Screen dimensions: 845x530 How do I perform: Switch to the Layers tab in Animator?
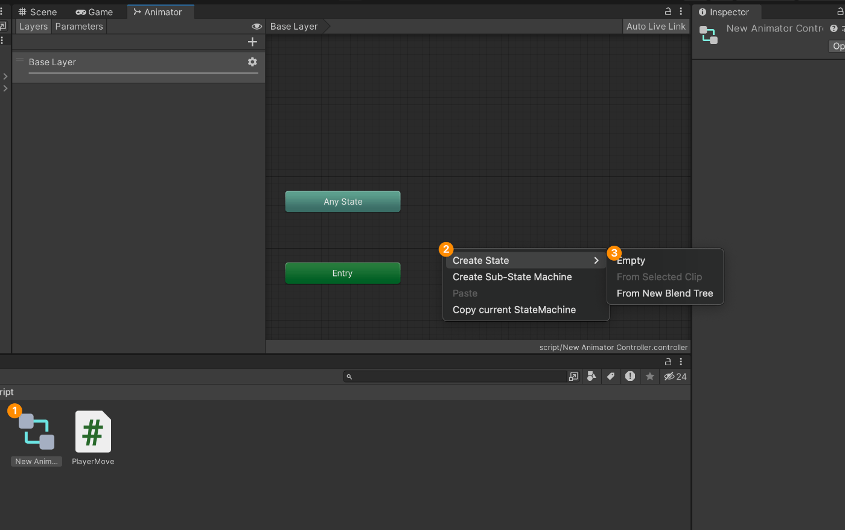(33, 27)
